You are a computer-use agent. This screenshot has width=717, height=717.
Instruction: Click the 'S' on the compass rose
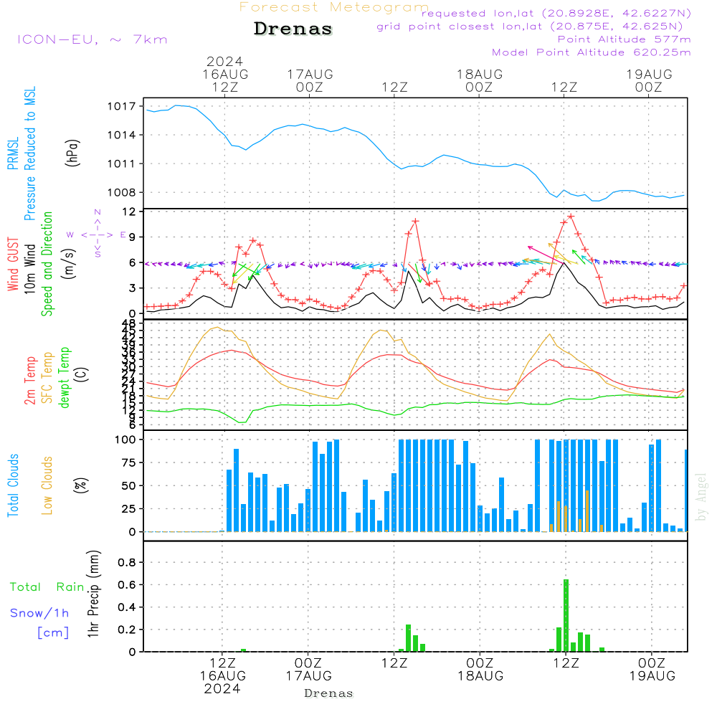[98, 254]
